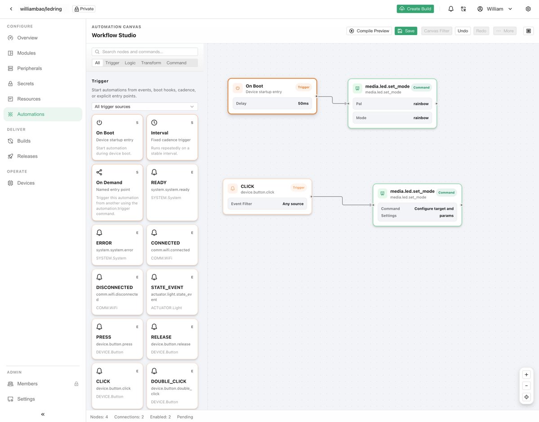Click the Canvas Filter button
The image size is (539, 422).
437,31
